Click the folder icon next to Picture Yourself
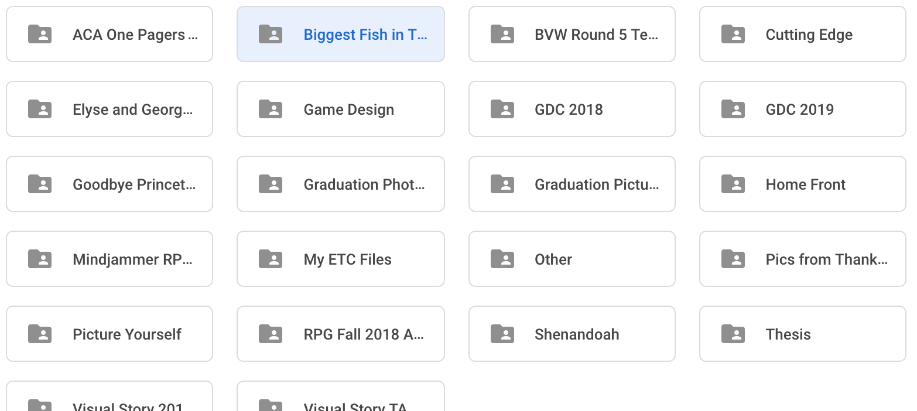 click(x=40, y=334)
